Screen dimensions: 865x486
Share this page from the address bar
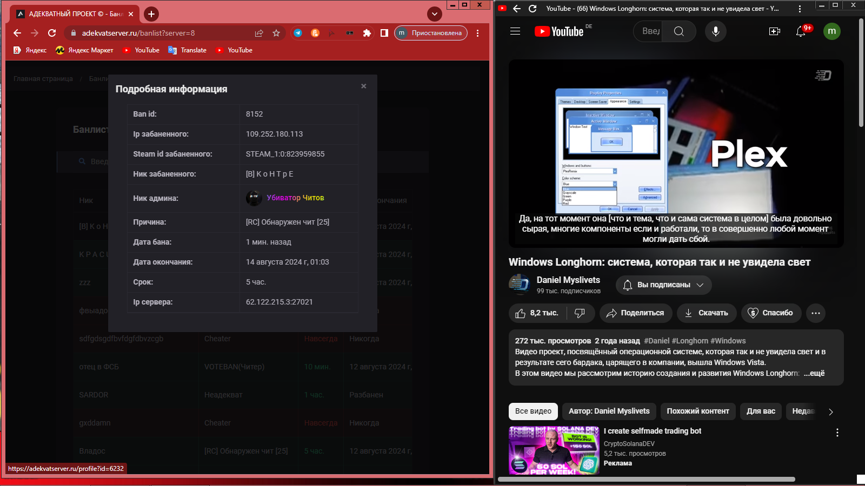coord(259,33)
